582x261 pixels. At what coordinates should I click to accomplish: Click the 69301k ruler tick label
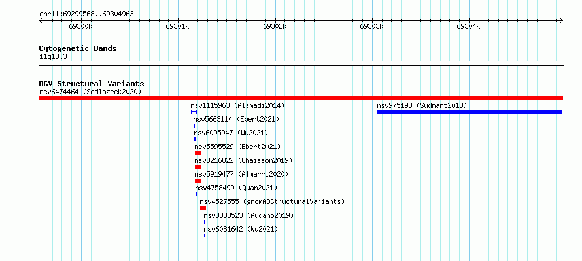coord(177,26)
